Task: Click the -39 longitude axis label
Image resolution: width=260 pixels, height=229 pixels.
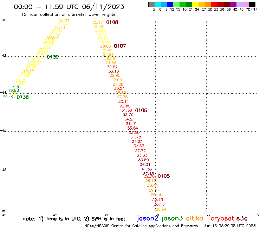Action: coord(105,215)
